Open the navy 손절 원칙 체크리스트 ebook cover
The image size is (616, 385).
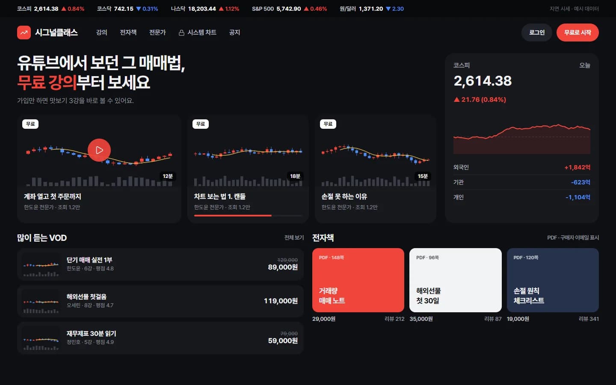(553, 280)
